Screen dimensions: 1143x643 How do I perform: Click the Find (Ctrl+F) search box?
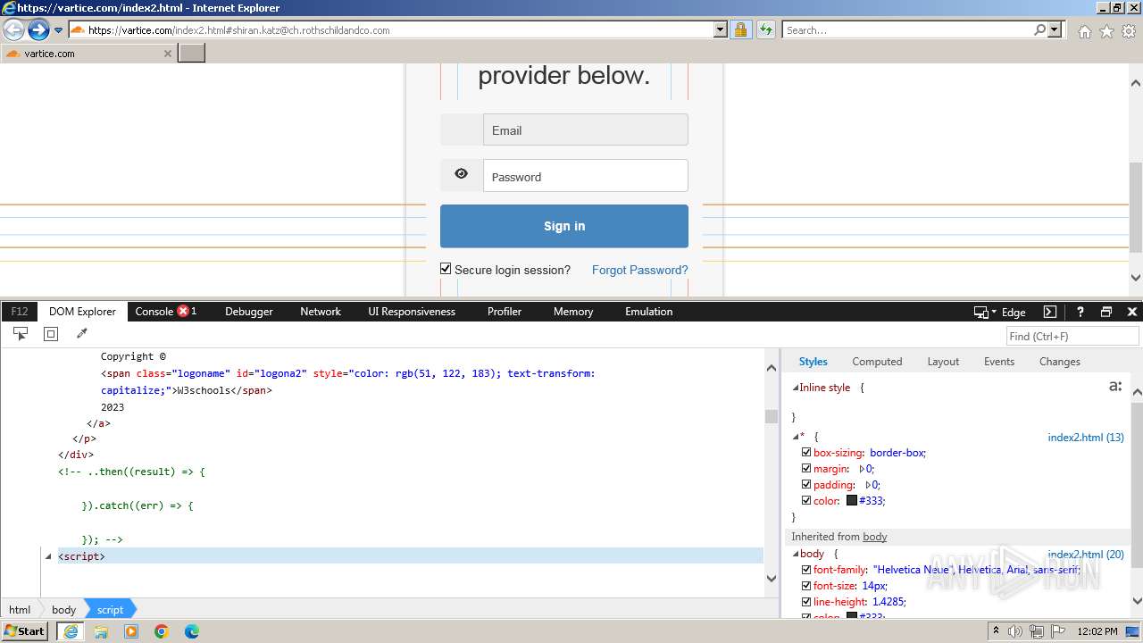1072,336
